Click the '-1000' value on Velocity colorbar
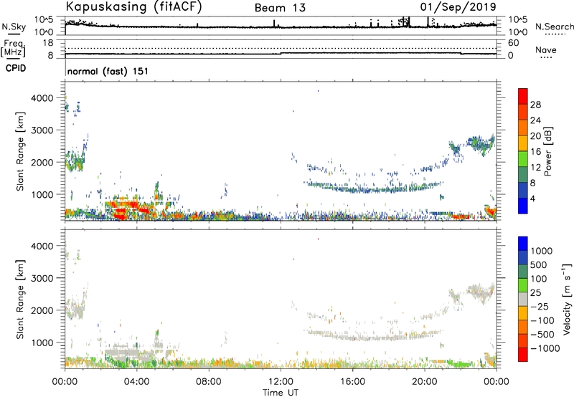 [545, 348]
